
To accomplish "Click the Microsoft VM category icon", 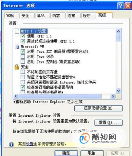I will (x=17, y=47).
